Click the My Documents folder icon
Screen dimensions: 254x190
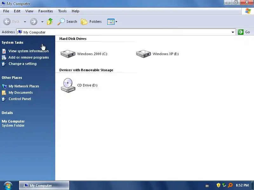tap(4, 92)
